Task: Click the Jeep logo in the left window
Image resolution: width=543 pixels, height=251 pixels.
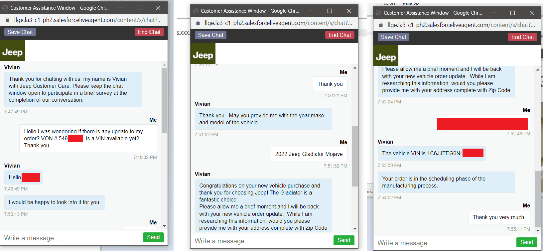Action: [x=12, y=51]
